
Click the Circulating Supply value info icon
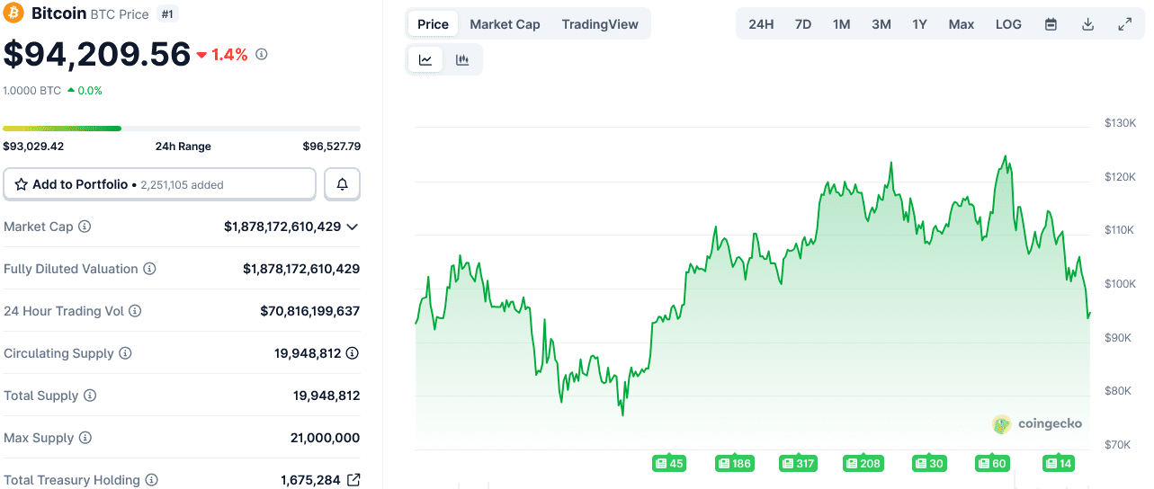pos(353,353)
